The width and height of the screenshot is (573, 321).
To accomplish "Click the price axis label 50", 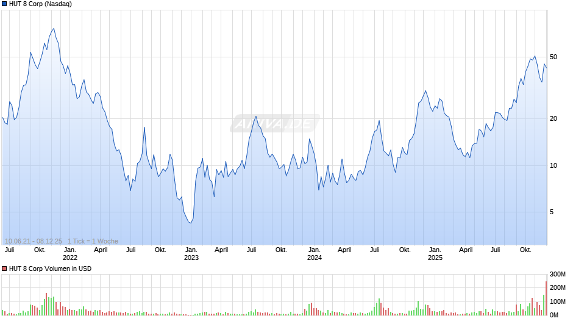I will (553, 57).
